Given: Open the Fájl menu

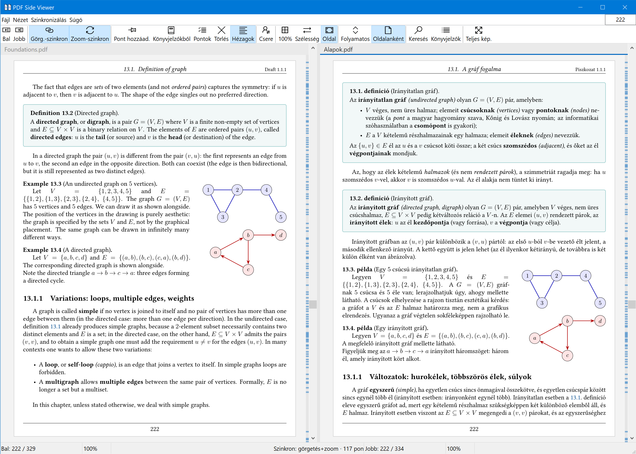Looking at the screenshot, I should click(x=5, y=20).
